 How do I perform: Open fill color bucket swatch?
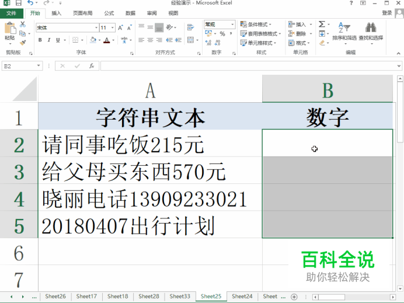93,40
